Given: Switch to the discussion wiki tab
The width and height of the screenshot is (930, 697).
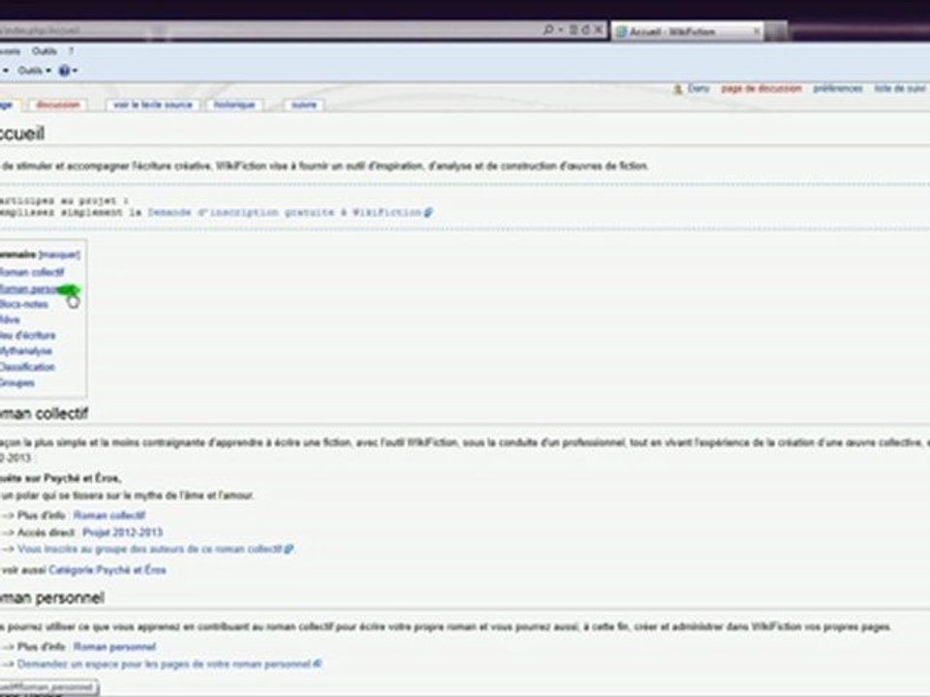Looking at the screenshot, I should (x=57, y=105).
